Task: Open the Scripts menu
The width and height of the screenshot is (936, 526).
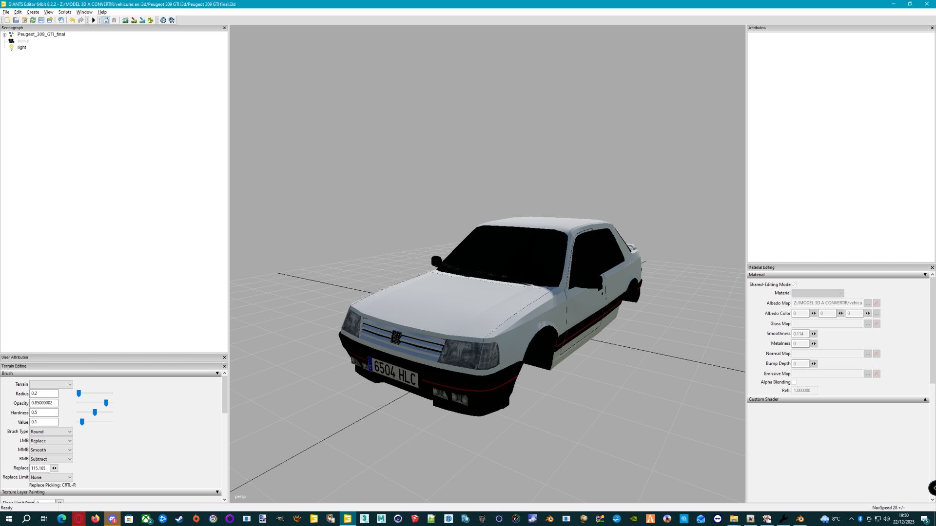Action: 65,12
